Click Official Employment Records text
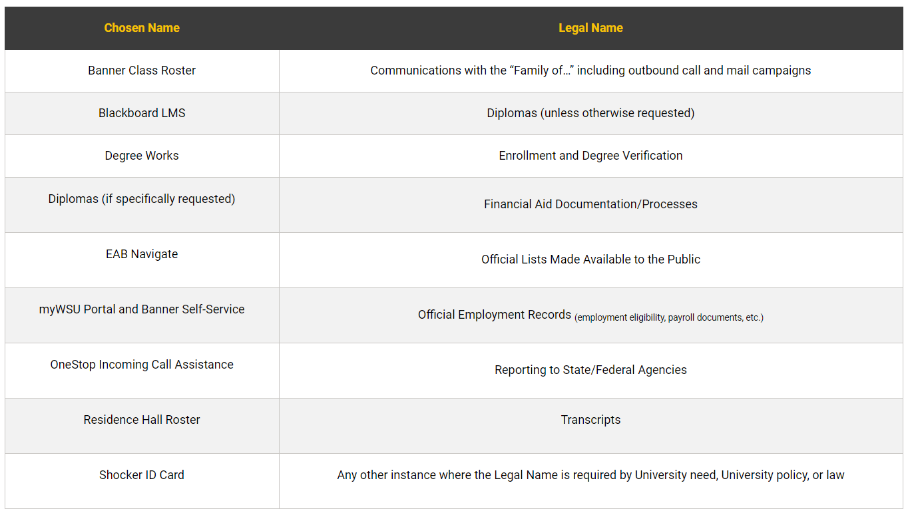The height and width of the screenshot is (513, 908). pyautogui.click(x=495, y=315)
